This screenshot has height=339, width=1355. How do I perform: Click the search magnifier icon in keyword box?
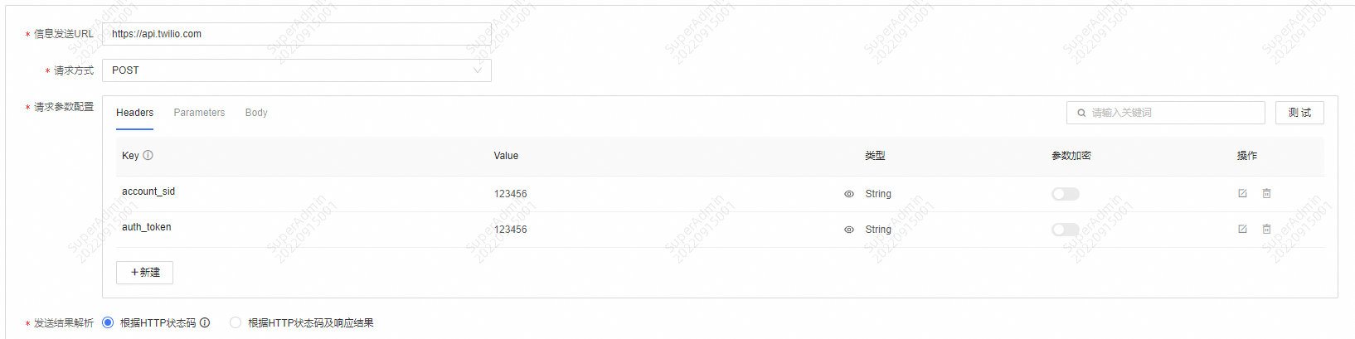tap(1081, 113)
